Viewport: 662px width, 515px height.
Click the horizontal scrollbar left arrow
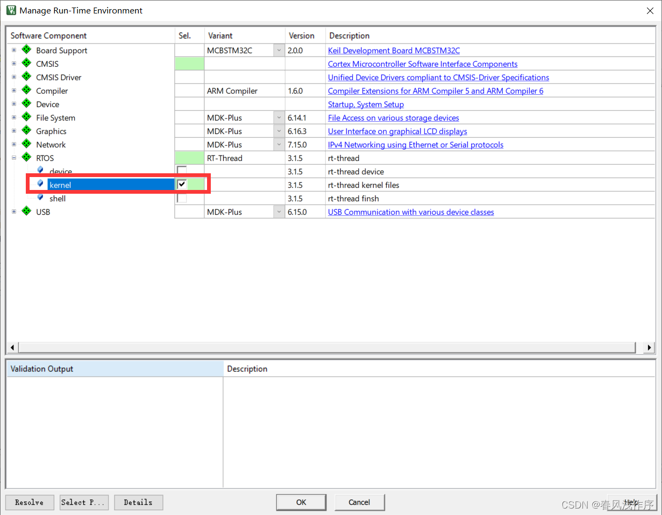tap(13, 347)
